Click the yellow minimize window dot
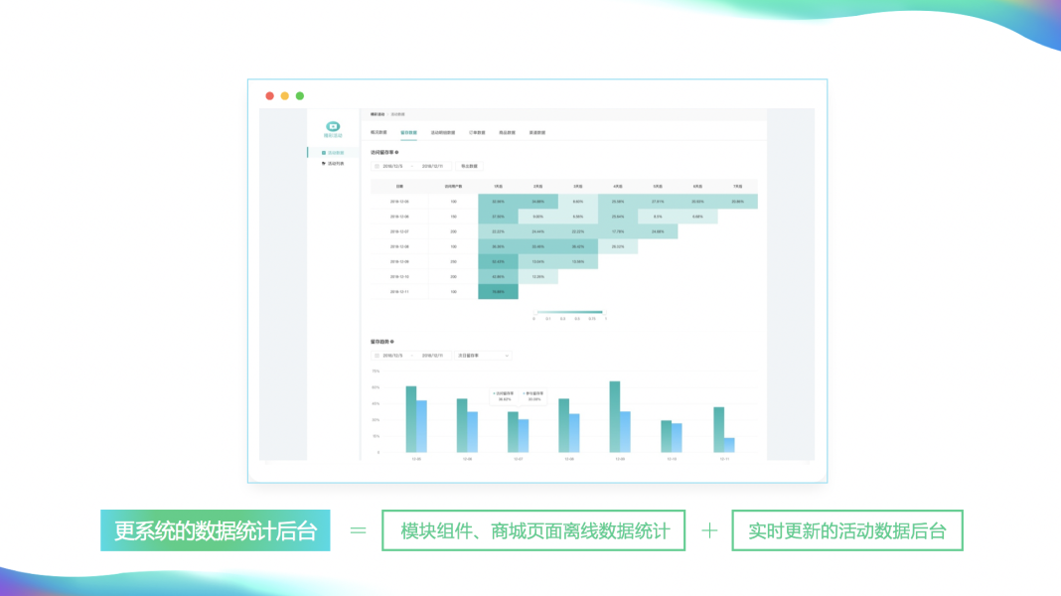Image resolution: width=1061 pixels, height=596 pixels. pos(284,96)
